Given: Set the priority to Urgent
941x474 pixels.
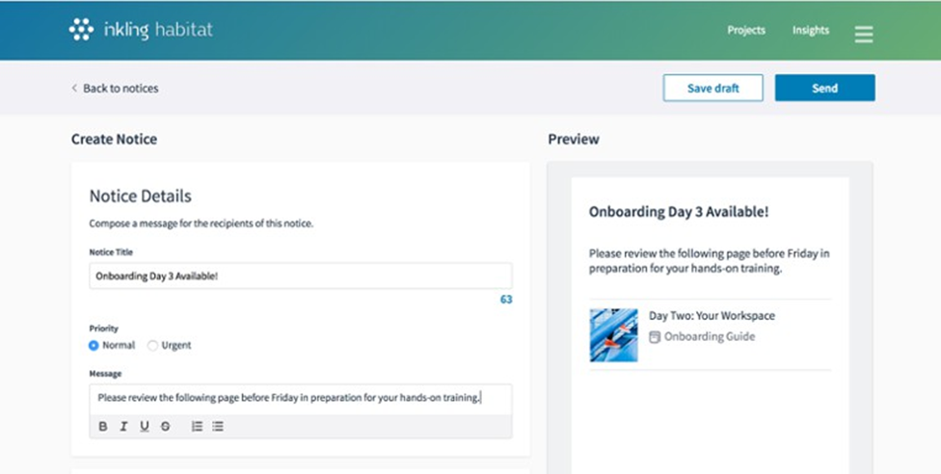Looking at the screenshot, I should point(153,345).
